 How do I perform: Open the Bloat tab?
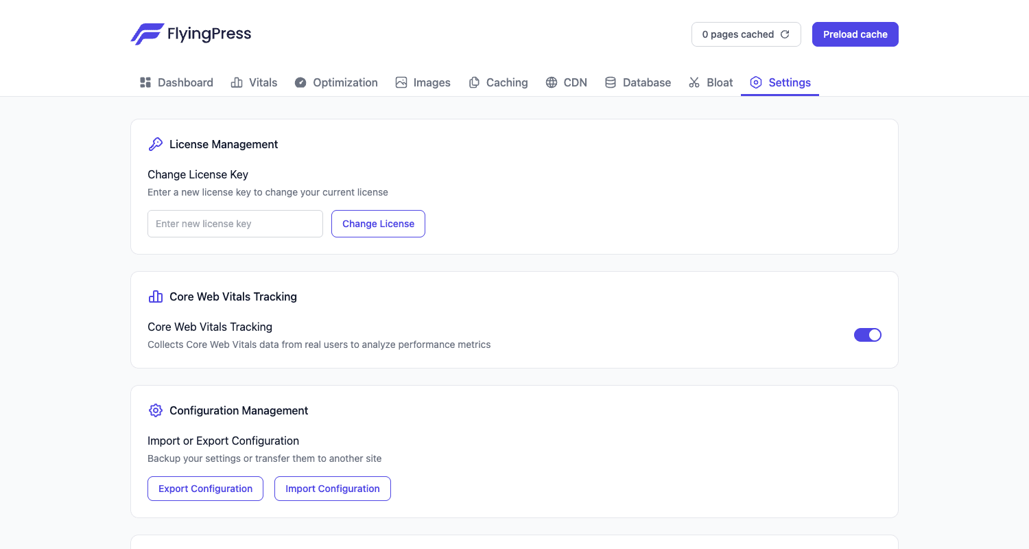click(711, 82)
